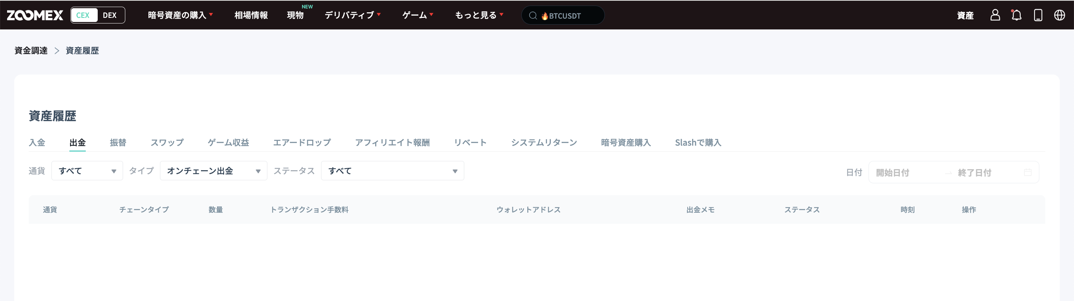Switch to the DEX mode
This screenshot has height=301, width=1074.
110,15
